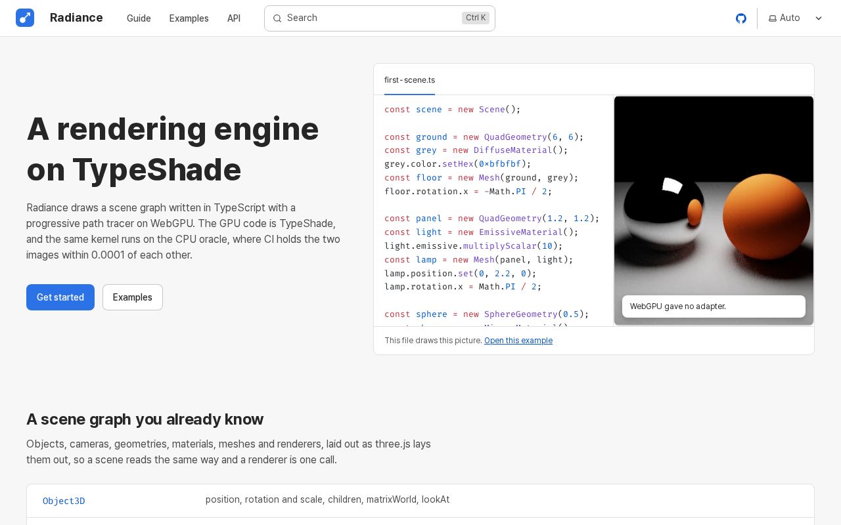Click the rendered spheres preview image
The width and height of the screenshot is (841, 525).
coord(714,211)
